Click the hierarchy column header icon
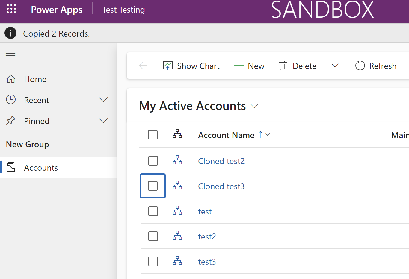Viewport: 409px width, 279px height. 177,134
